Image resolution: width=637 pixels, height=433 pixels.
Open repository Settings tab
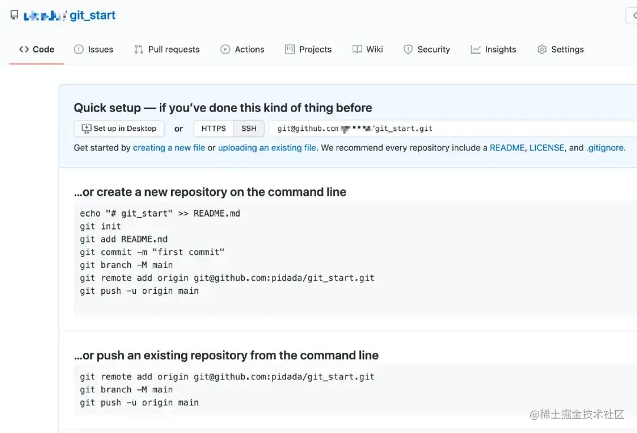coord(561,49)
